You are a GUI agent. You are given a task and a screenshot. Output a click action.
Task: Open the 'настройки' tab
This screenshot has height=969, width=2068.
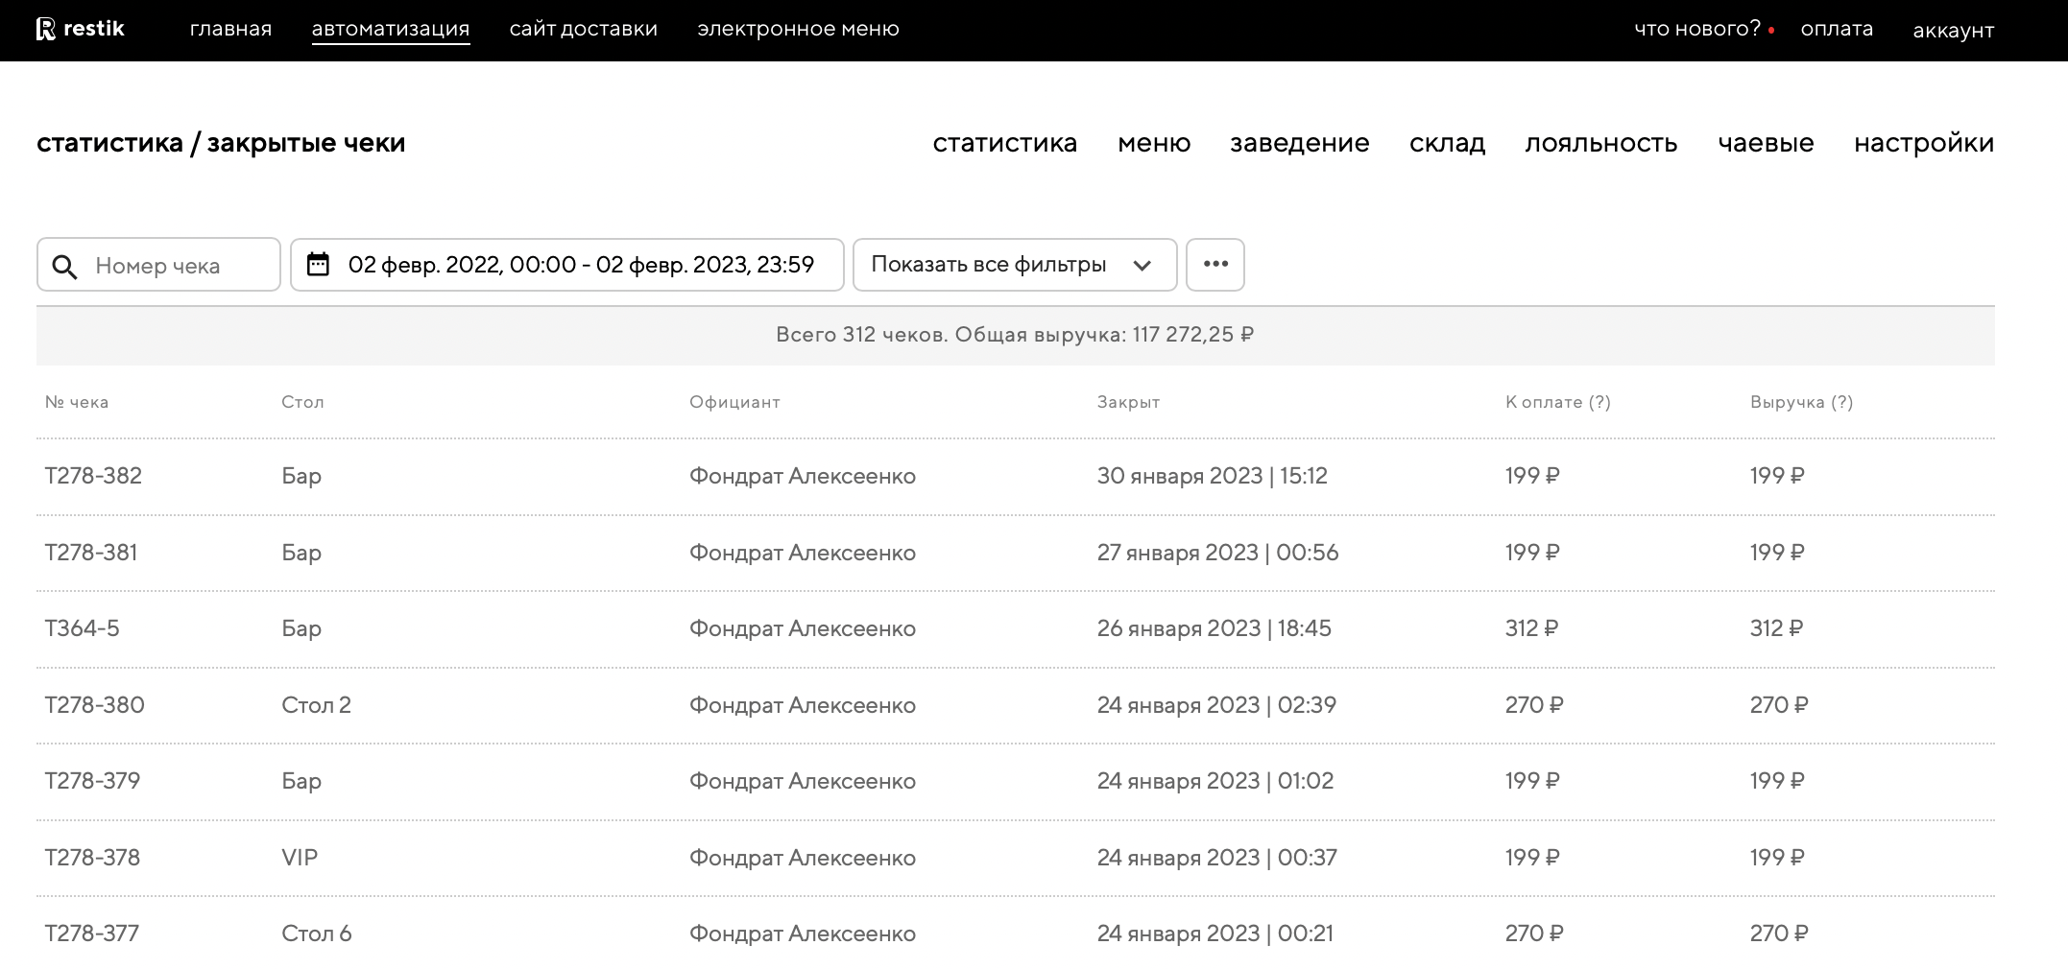click(1923, 143)
